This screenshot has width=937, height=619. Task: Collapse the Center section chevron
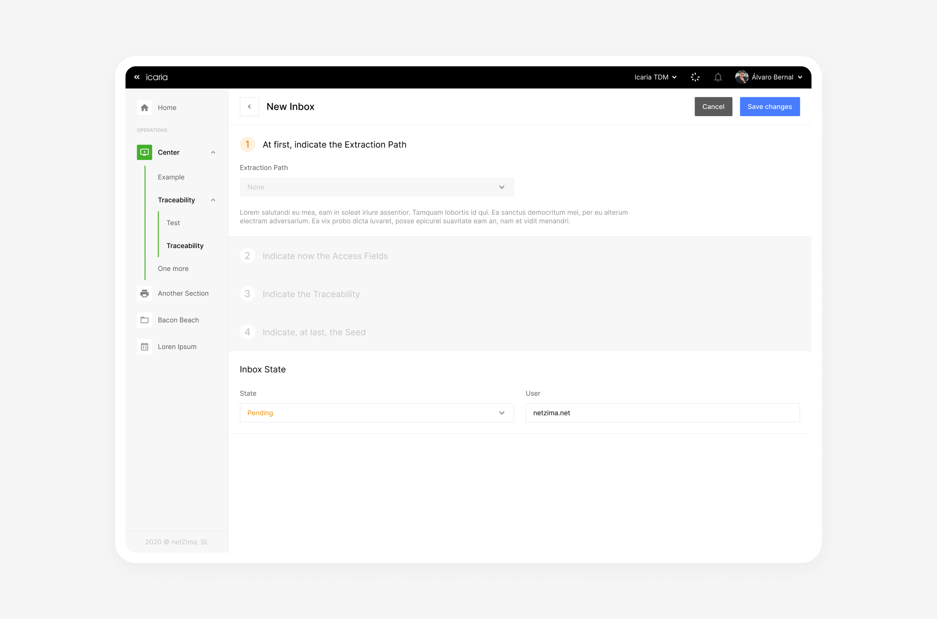coord(213,153)
